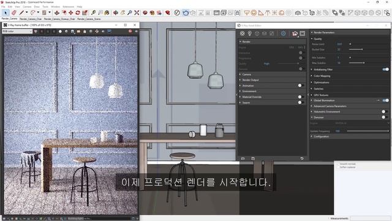Open the V-Ray Asset Editor circular icon
Screen dimensions: 392x221
click(177, 12)
